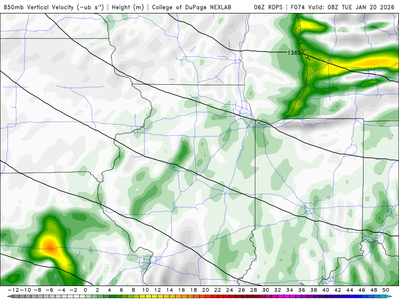
Task: Click the "28" color scale value
Action: pyautogui.click(x=253, y=290)
